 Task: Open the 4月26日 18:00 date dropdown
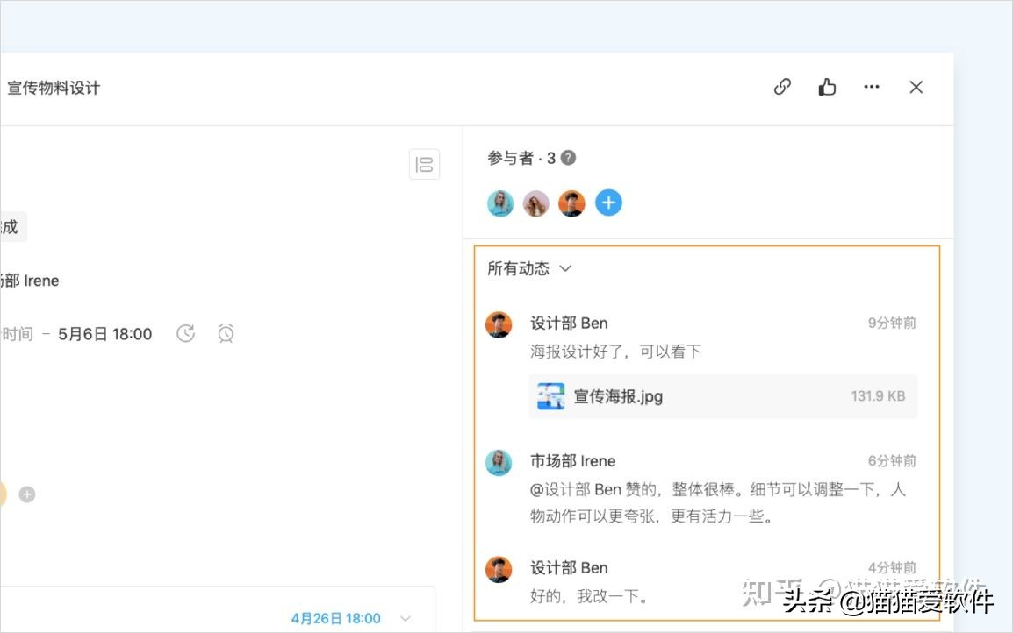coord(335,617)
